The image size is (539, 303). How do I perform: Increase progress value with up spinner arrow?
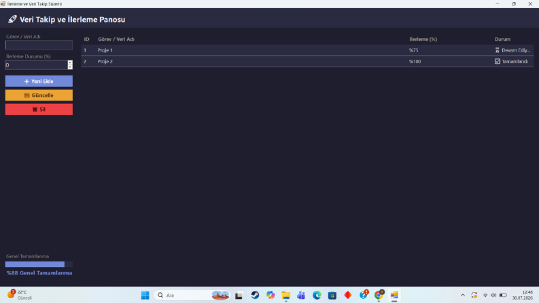coord(70,63)
